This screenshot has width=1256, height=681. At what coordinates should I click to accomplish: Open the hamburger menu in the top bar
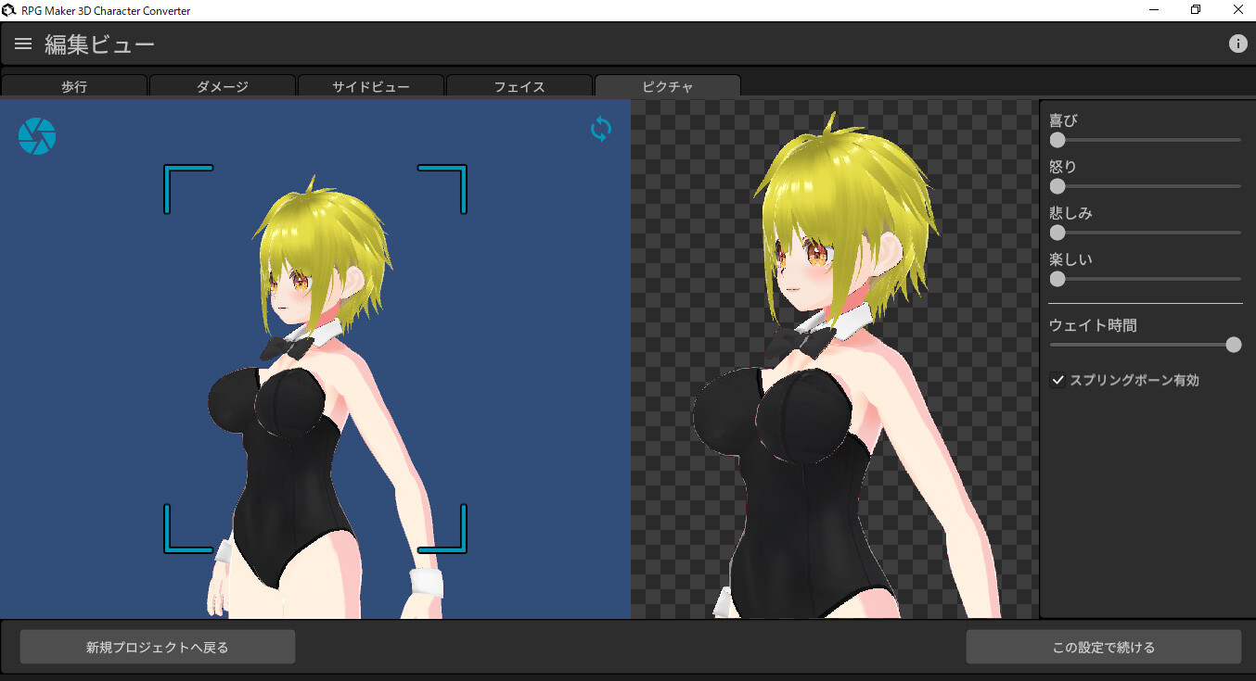(22, 43)
